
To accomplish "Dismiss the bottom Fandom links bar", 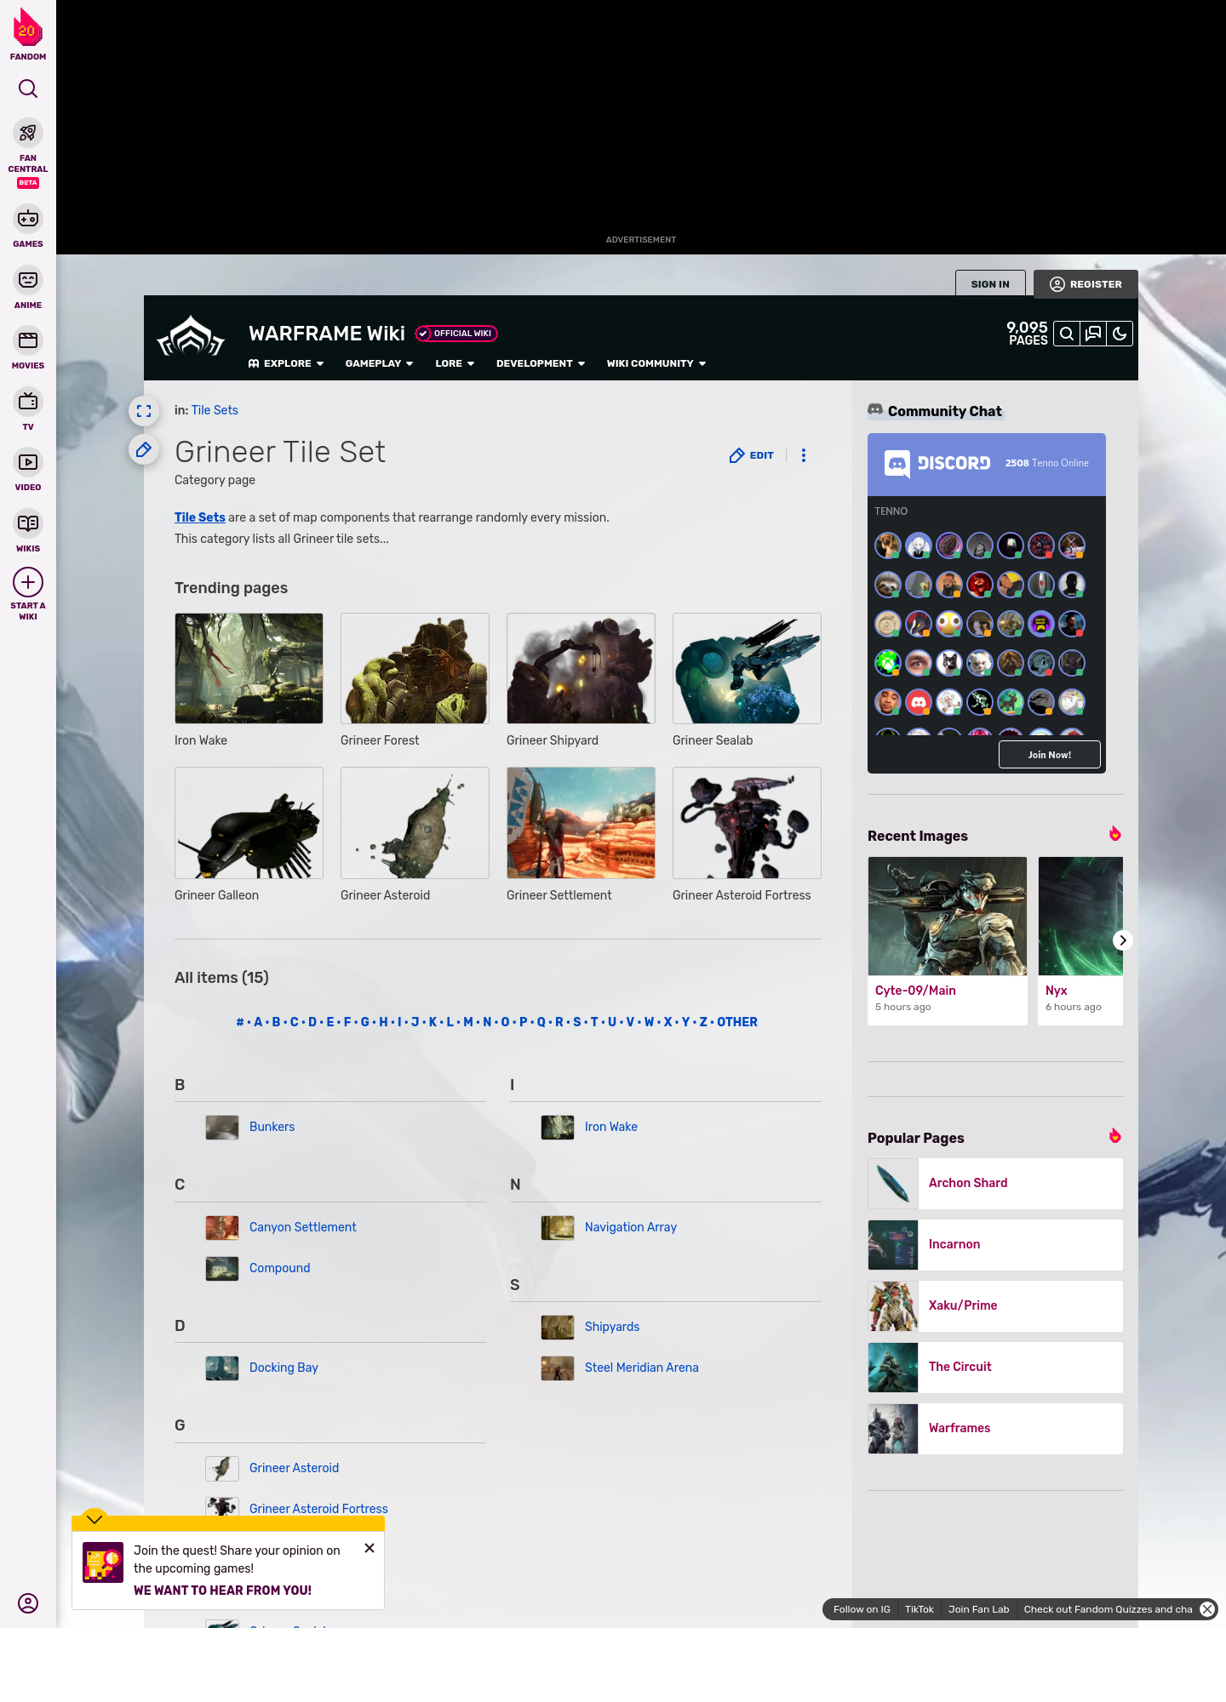I will 1207,1609.
